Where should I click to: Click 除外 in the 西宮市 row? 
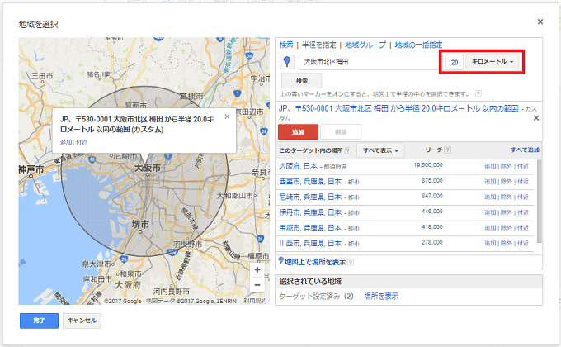click(507, 182)
